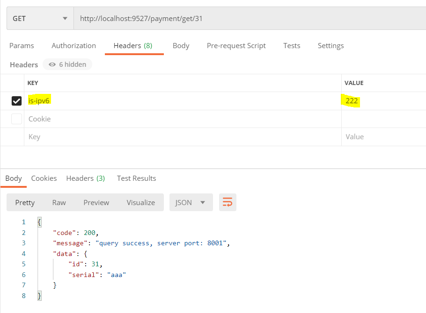The image size is (426, 313).
Task: Select the Preview response view
Action: pyautogui.click(x=96, y=202)
